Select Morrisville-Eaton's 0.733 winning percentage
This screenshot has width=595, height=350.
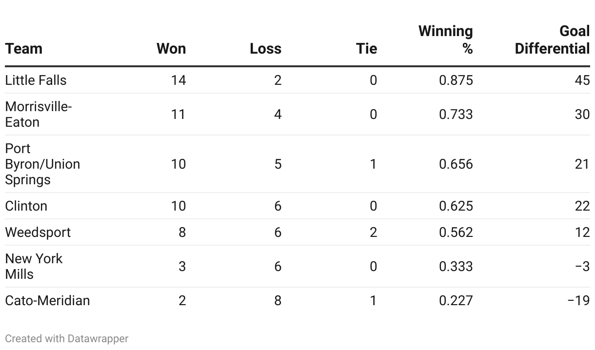click(456, 114)
